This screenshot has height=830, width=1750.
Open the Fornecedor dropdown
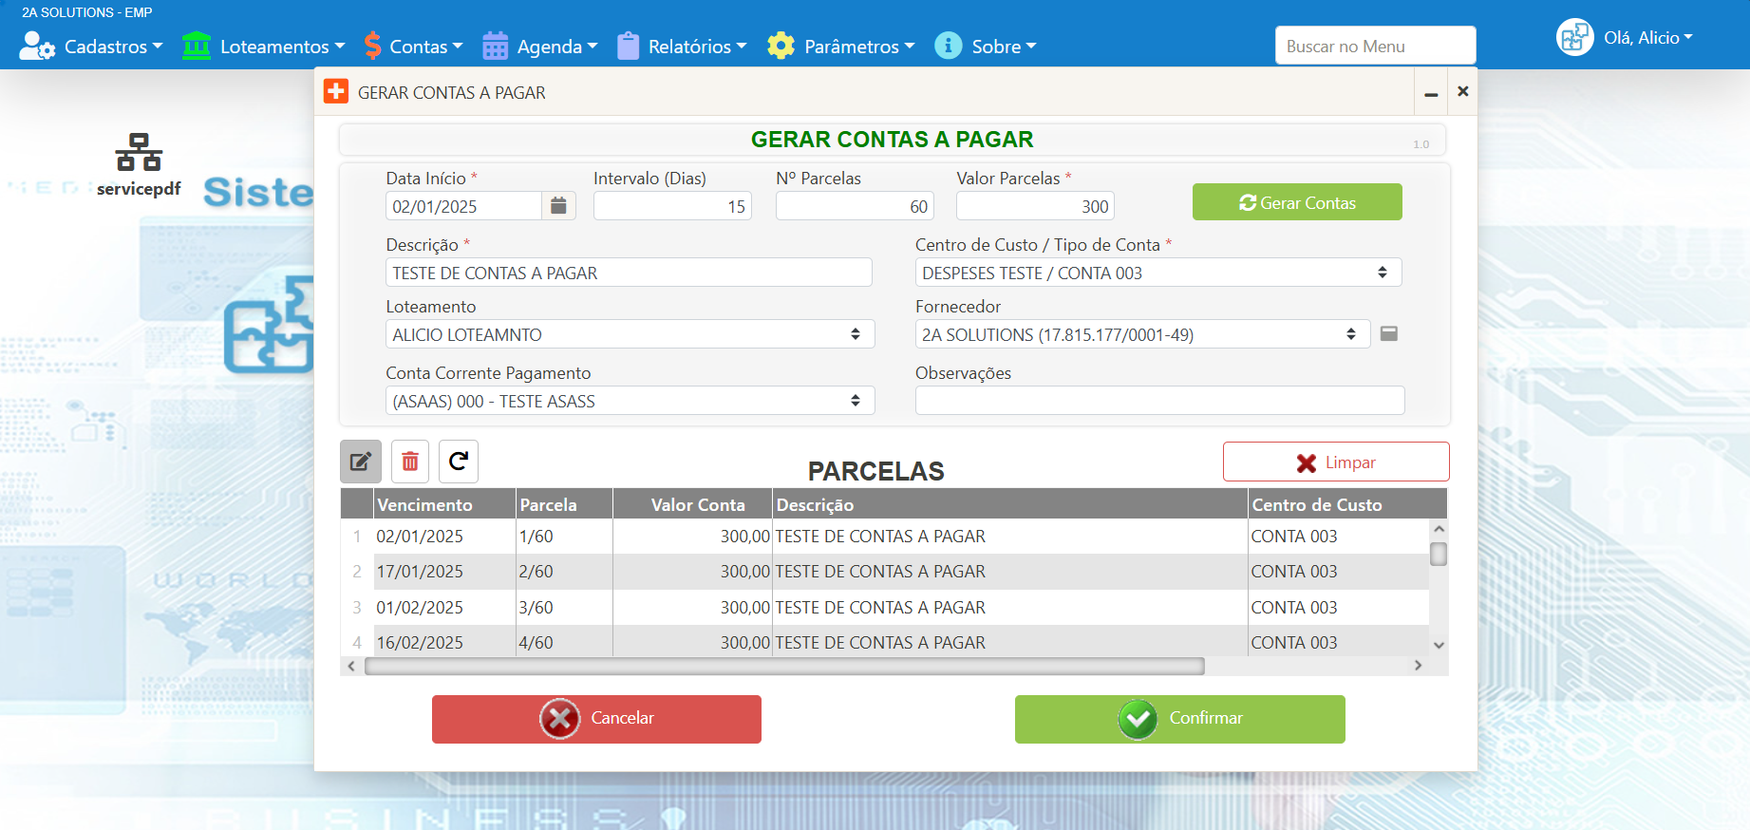click(1141, 334)
